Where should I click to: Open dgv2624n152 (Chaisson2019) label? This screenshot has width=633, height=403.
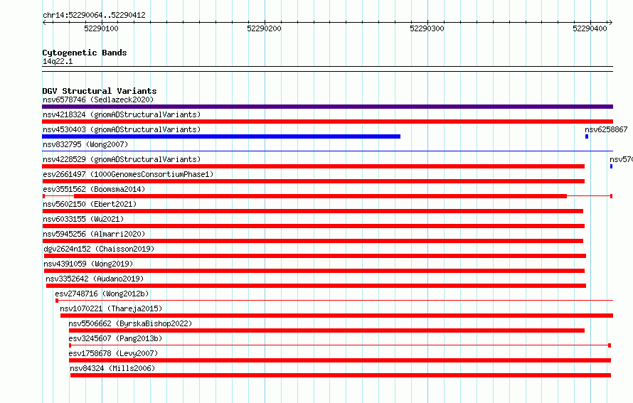pyautogui.click(x=99, y=249)
